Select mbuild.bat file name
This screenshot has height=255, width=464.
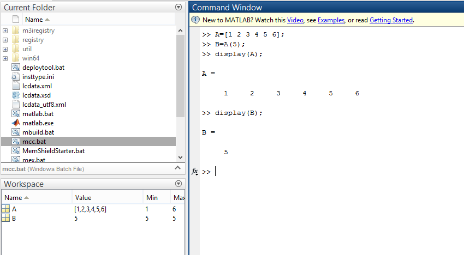(38, 132)
